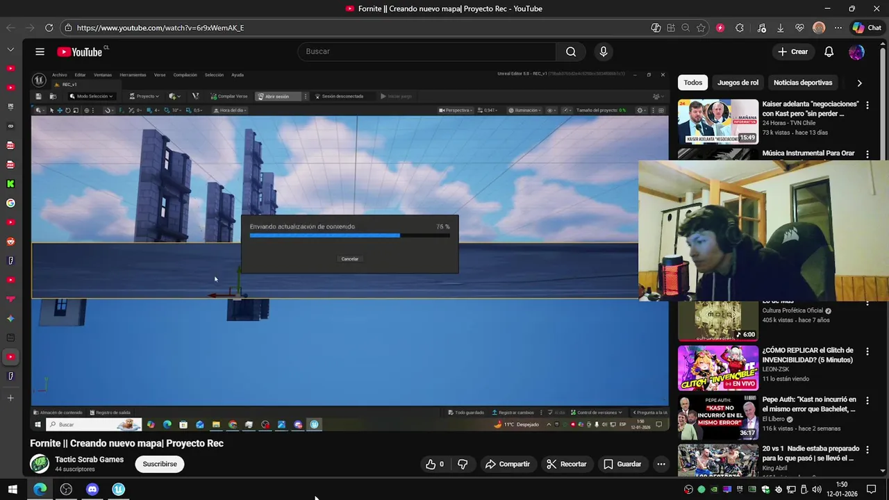Add this page to favorites star
The width and height of the screenshot is (889, 500).
point(701,28)
